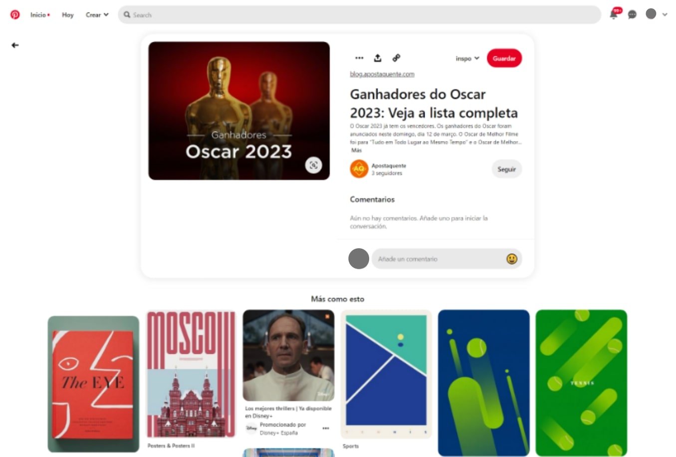
Task: Open the messages chat bubble icon
Action: (x=632, y=14)
